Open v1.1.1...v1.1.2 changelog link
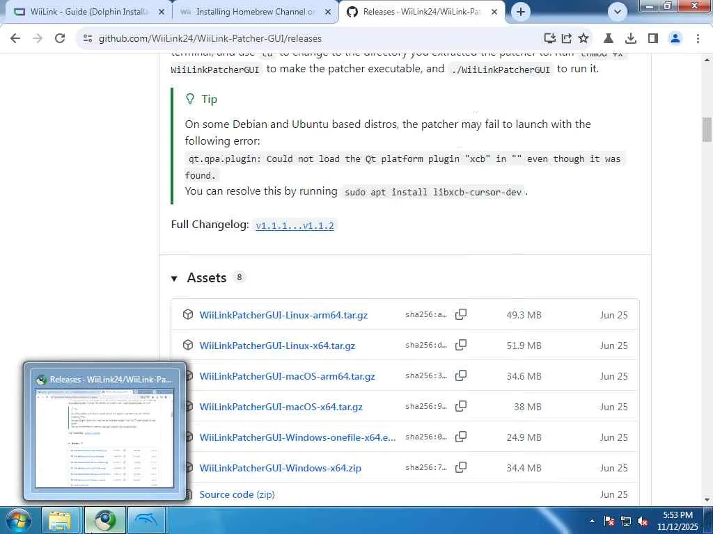This screenshot has height=534, width=713. [295, 225]
